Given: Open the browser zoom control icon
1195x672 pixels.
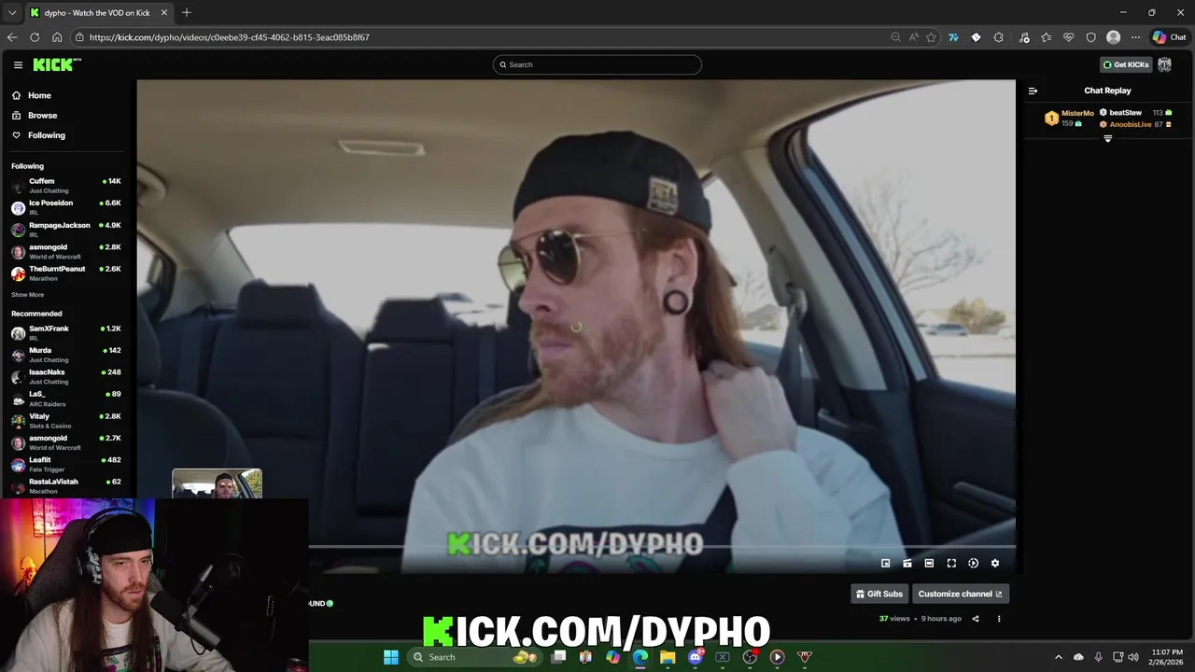Looking at the screenshot, I should pos(895,37).
